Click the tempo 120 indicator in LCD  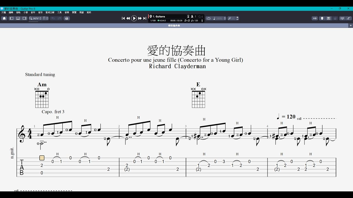(194, 21)
